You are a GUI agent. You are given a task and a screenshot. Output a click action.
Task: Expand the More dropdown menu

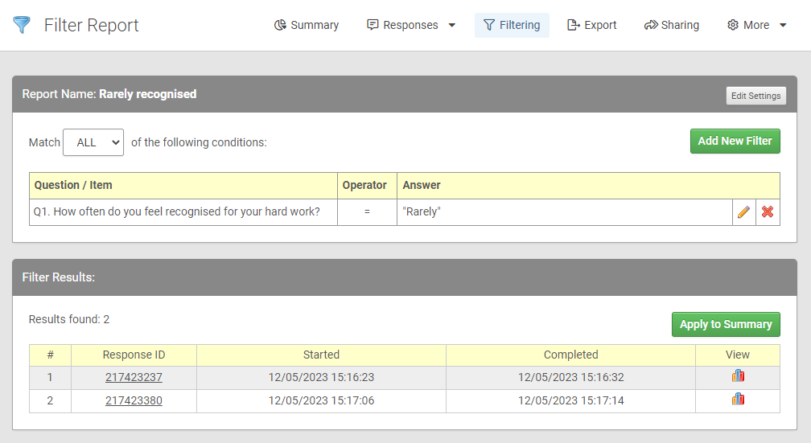point(757,25)
